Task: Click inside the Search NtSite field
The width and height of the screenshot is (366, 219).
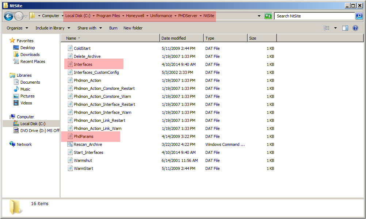Action: click(x=314, y=16)
